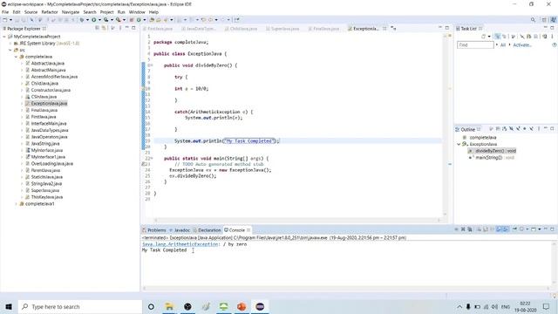Show hidden system tray icons chevron
Viewport: 558px width, 314px height.
click(x=459, y=306)
